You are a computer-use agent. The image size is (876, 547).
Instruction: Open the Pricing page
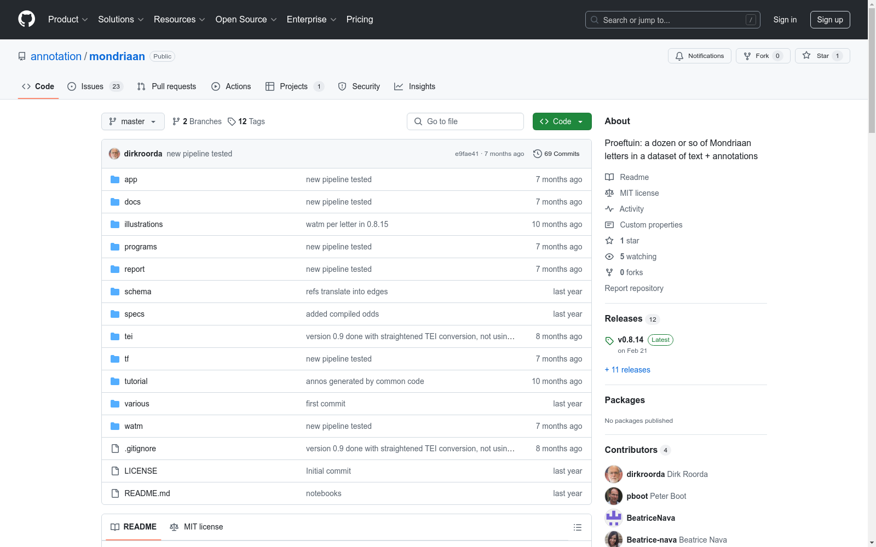tap(360, 19)
